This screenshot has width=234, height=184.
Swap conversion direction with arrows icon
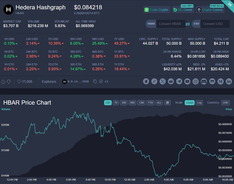188,24
